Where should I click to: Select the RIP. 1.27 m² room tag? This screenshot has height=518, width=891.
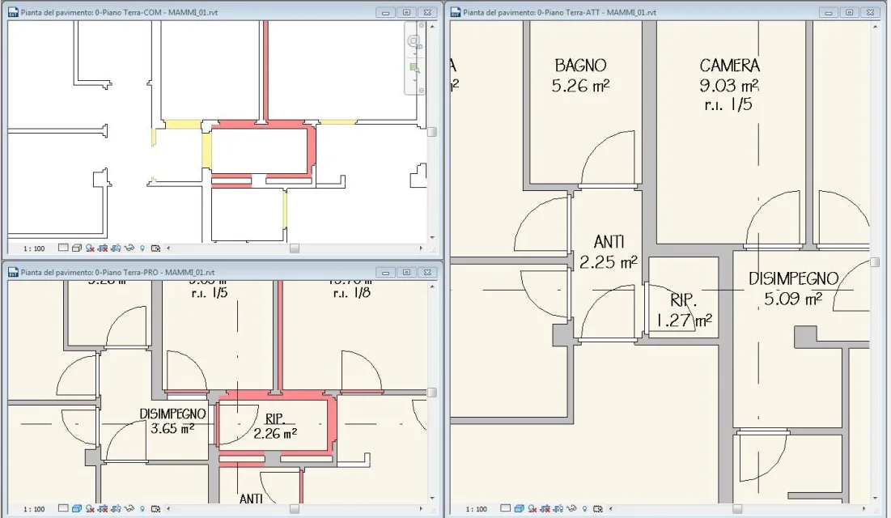click(684, 311)
